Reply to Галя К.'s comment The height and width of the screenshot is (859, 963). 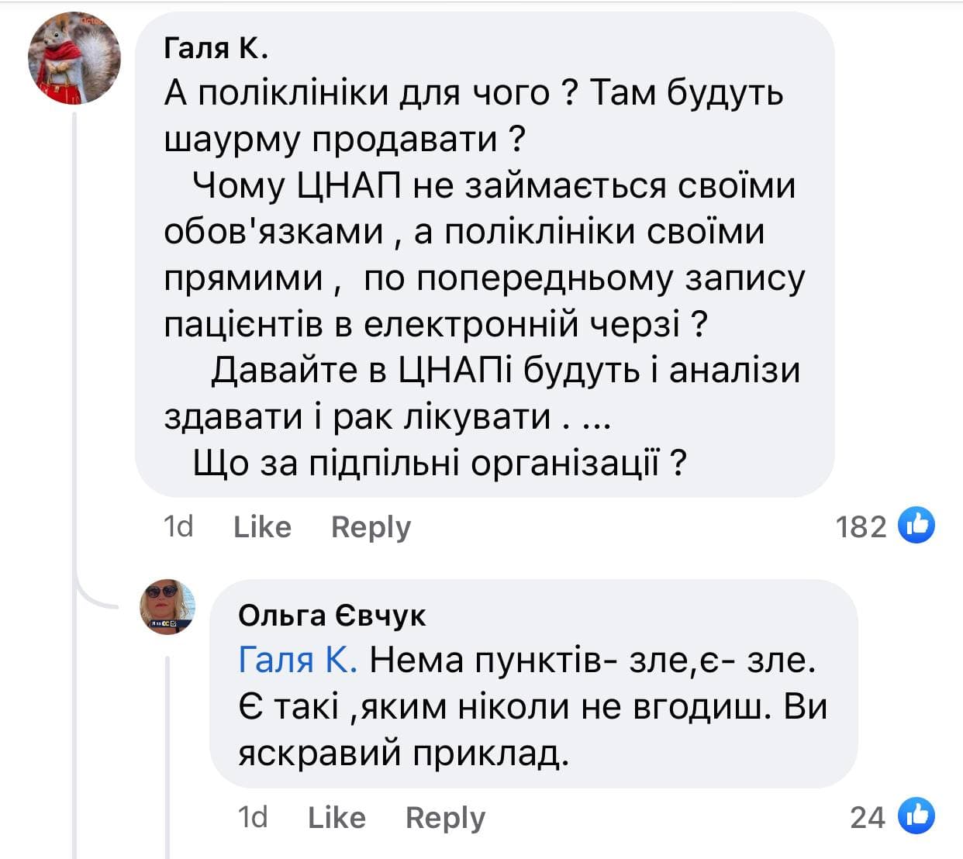click(371, 527)
